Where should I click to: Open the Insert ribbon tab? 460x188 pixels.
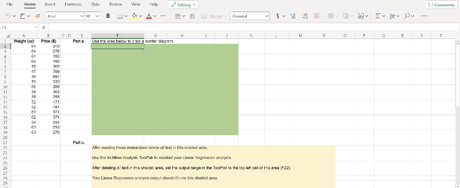pyautogui.click(x=50, y=4)
